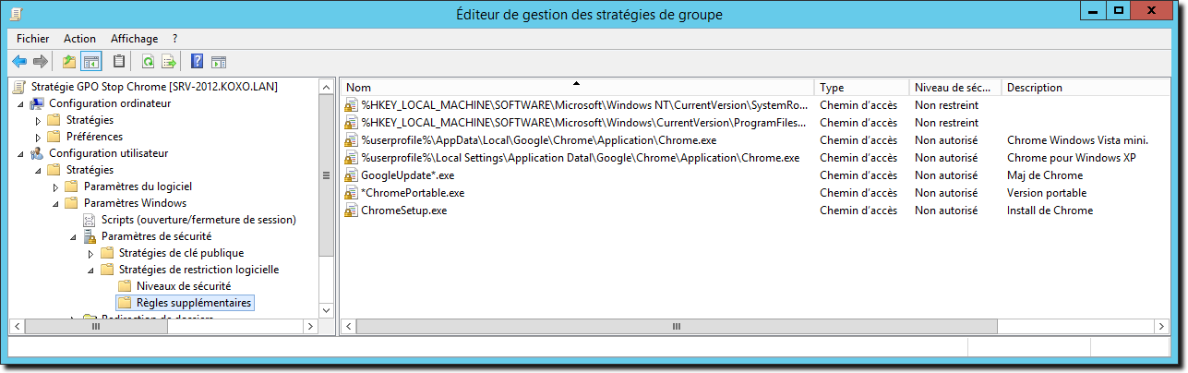Click the Export list toolbar icon

click(169, 62)
